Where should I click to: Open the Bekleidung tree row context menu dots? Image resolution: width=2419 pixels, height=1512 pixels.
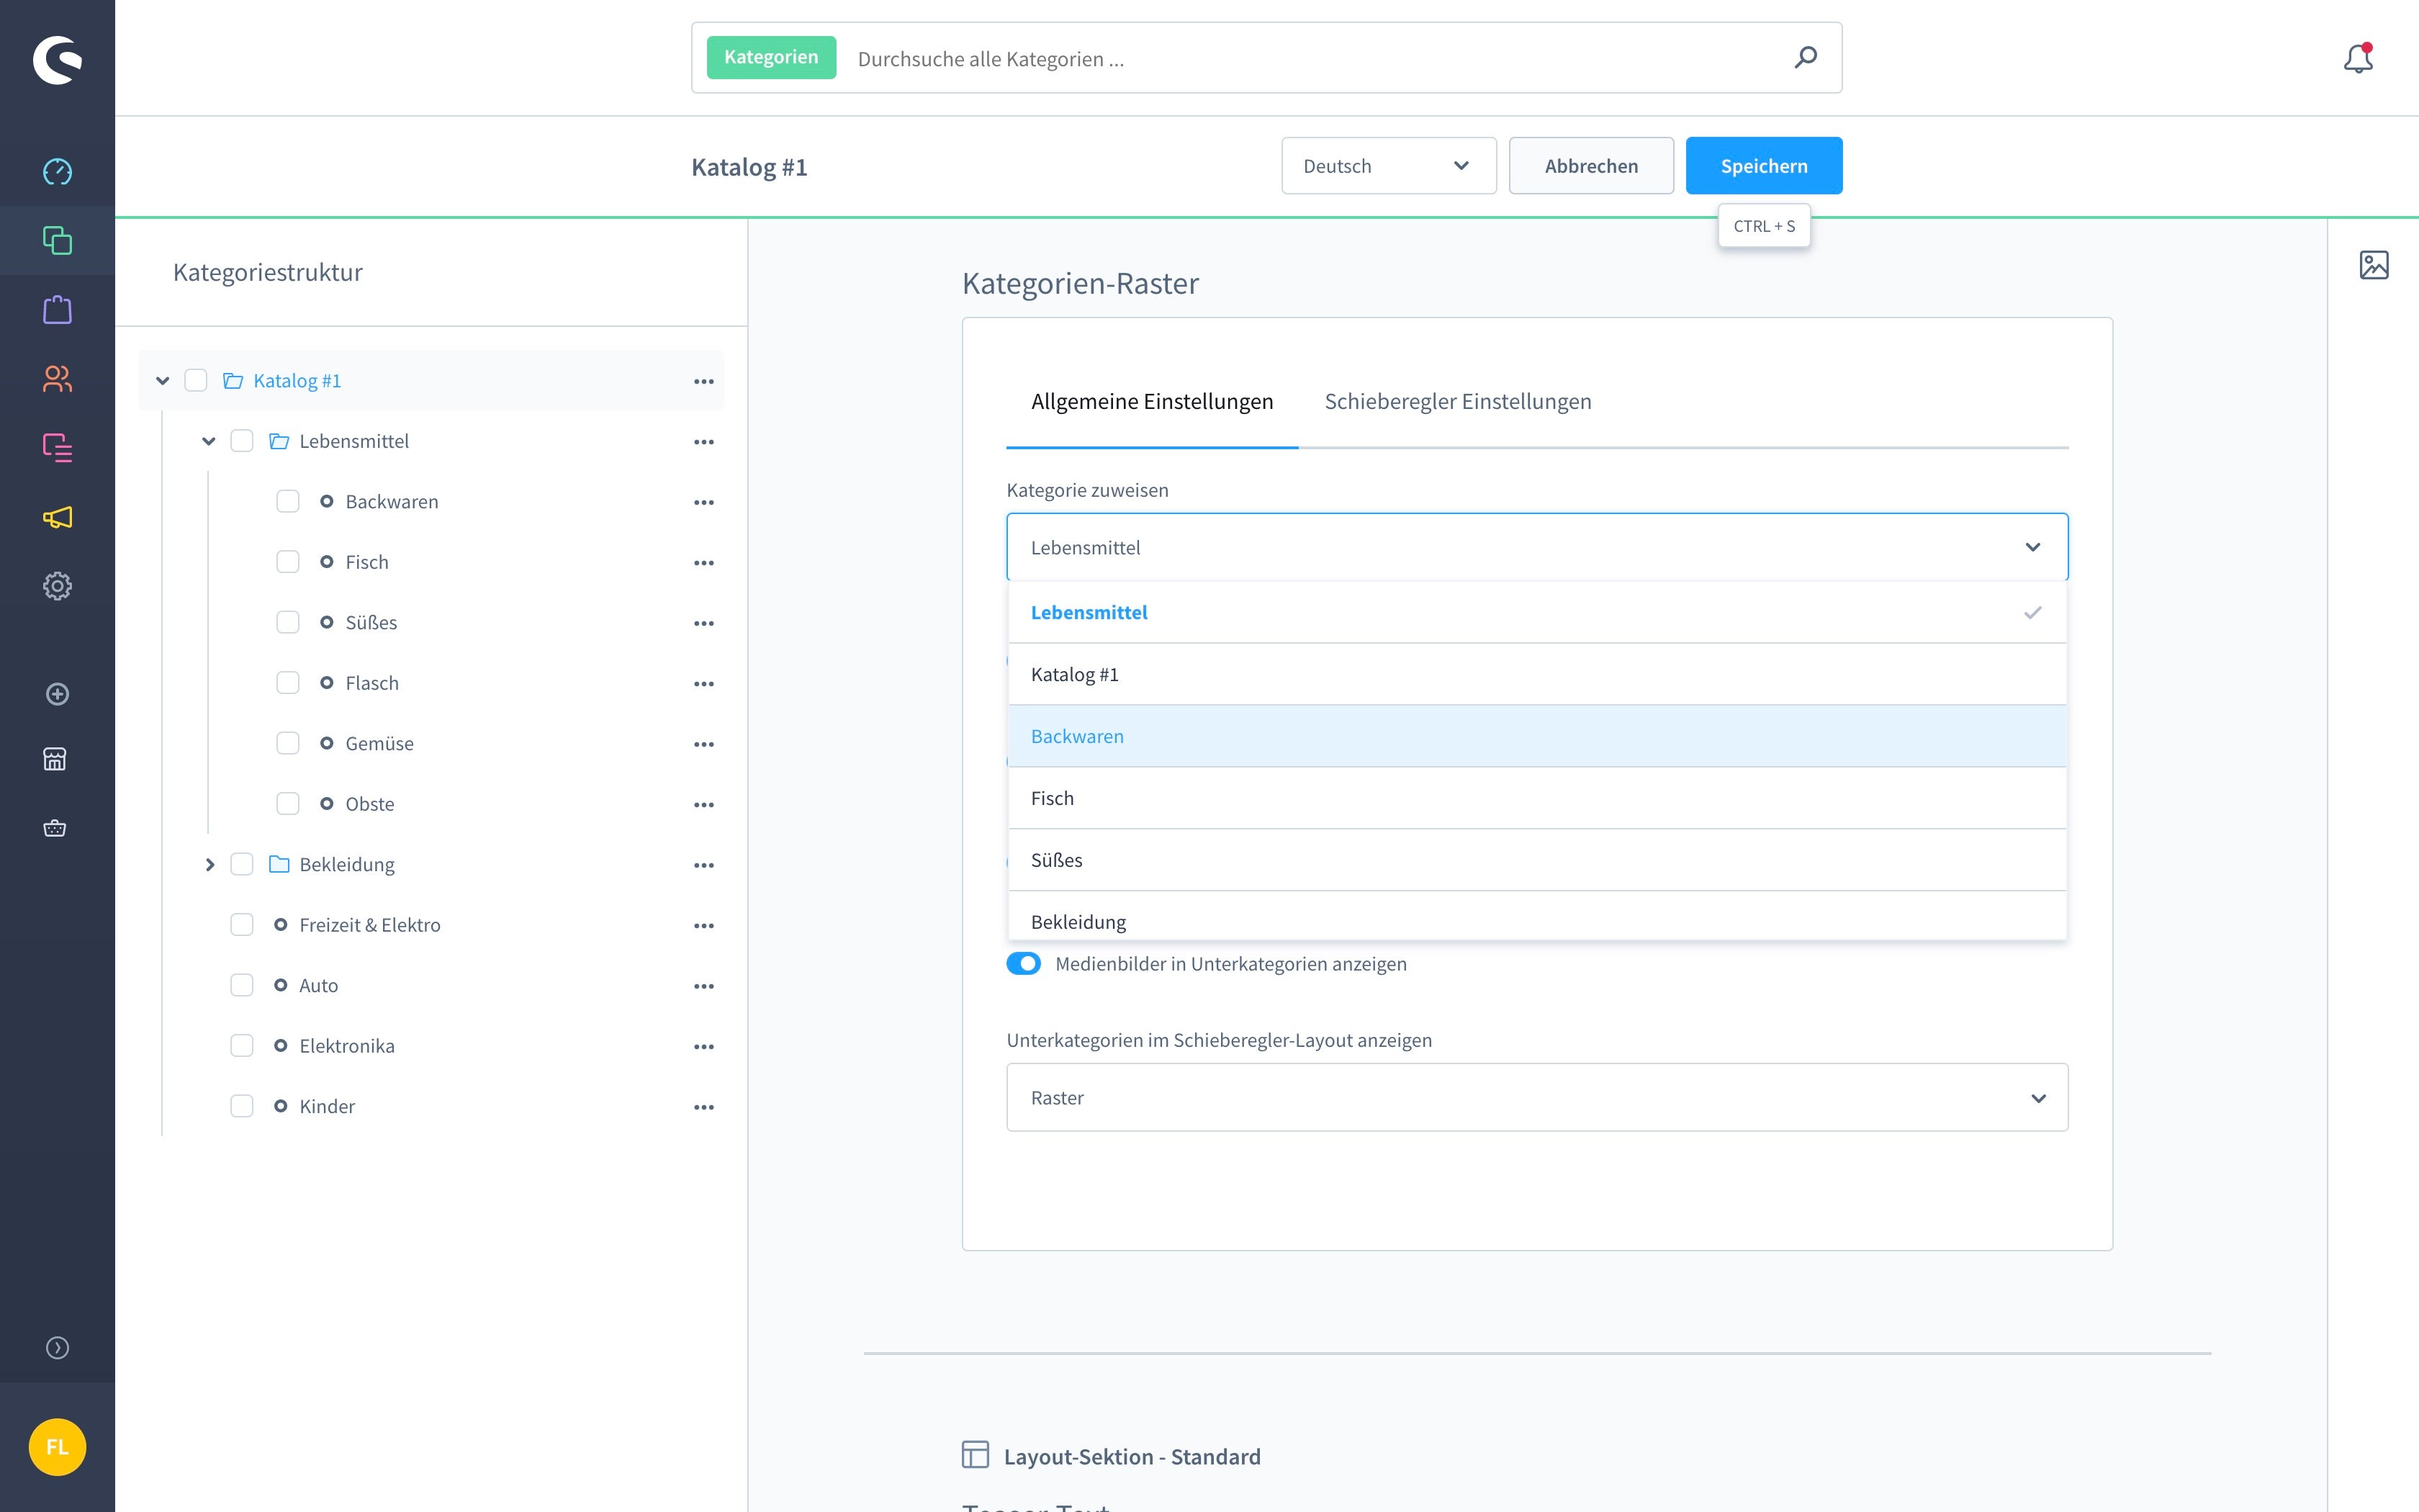click(x=703, y=865)
